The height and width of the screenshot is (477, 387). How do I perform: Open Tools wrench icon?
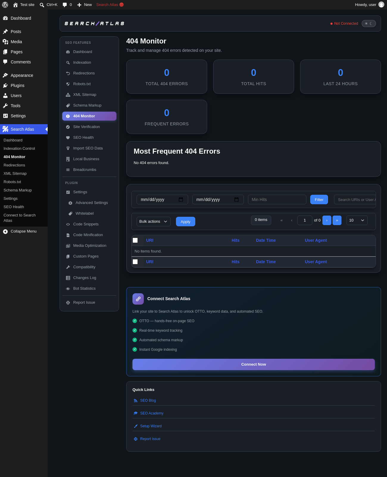coord(5,106)
